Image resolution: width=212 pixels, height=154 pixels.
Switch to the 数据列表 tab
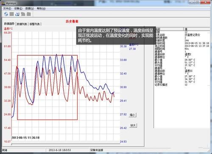22,24
